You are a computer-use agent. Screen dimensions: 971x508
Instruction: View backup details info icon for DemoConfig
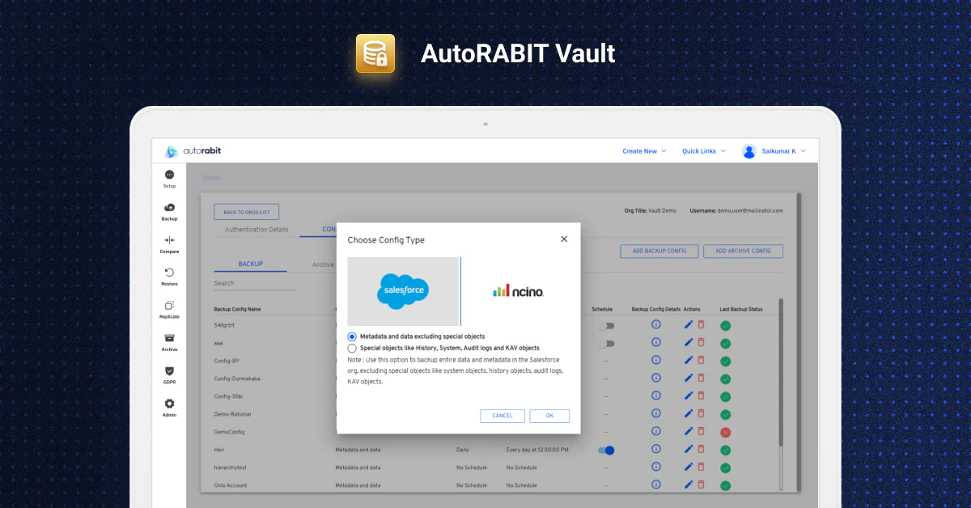pos(655,431)
